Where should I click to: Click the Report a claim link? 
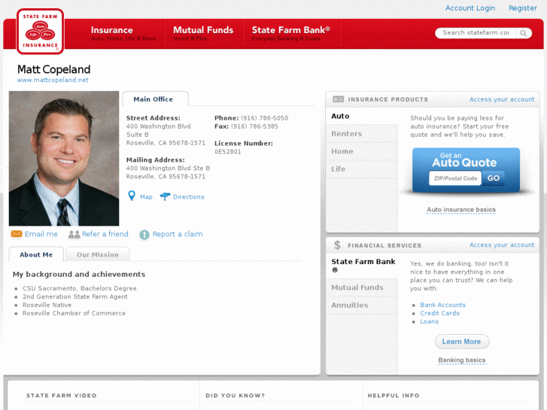coord(178,234)
